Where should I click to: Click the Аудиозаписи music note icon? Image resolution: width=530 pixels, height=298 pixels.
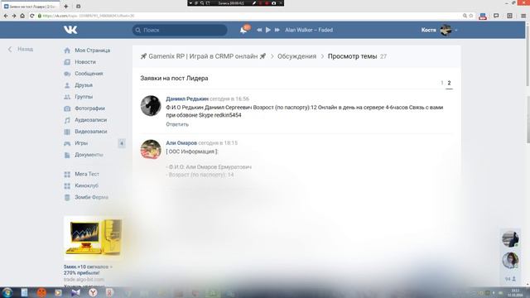[67, 120]
